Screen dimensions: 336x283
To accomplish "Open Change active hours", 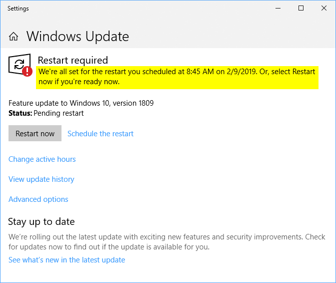I will click(x=42, y=159).
